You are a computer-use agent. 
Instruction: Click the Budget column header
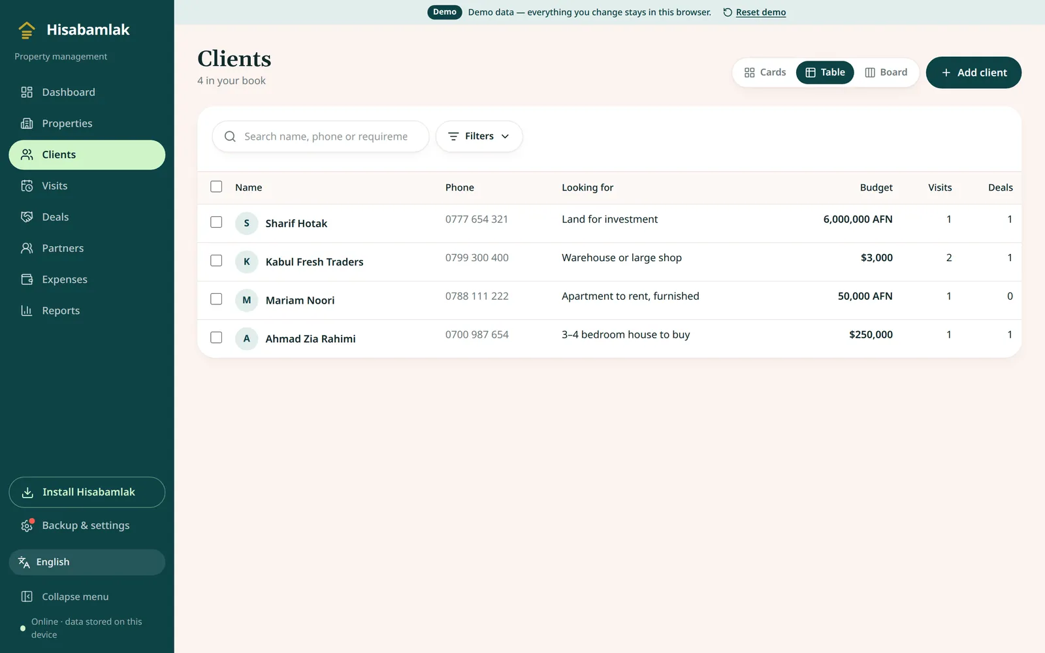[876, 187]
